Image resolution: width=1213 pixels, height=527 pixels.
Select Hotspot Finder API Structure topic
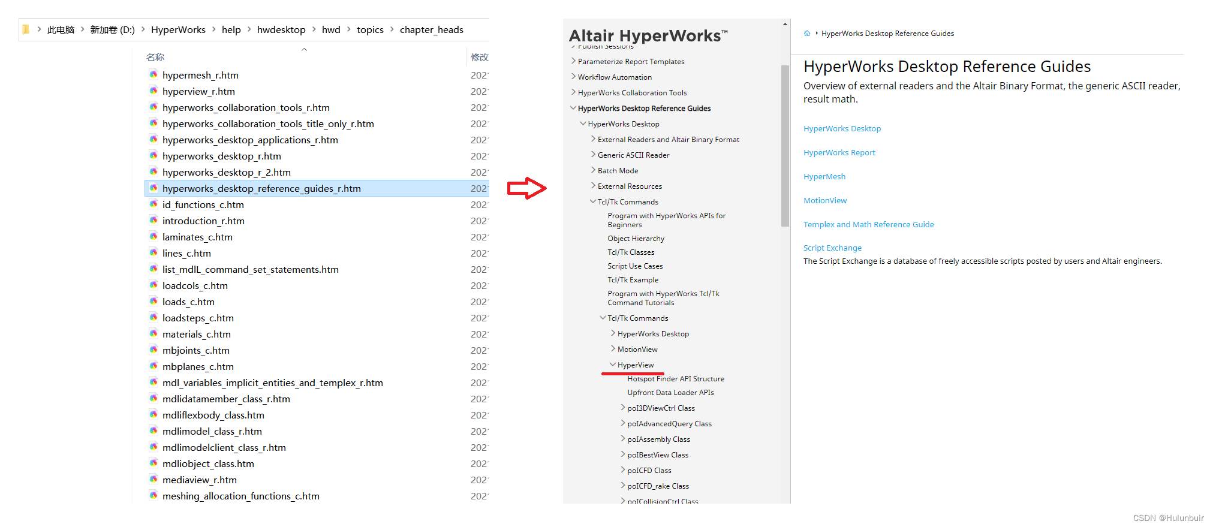(x=676, y=378)
